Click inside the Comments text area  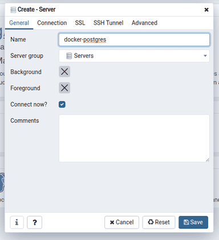[x=134, y=138]
